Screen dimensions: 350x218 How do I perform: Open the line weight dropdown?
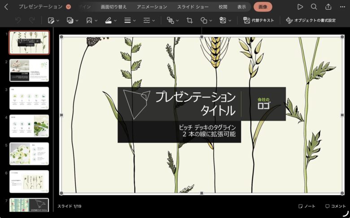[x=130, y=20]
